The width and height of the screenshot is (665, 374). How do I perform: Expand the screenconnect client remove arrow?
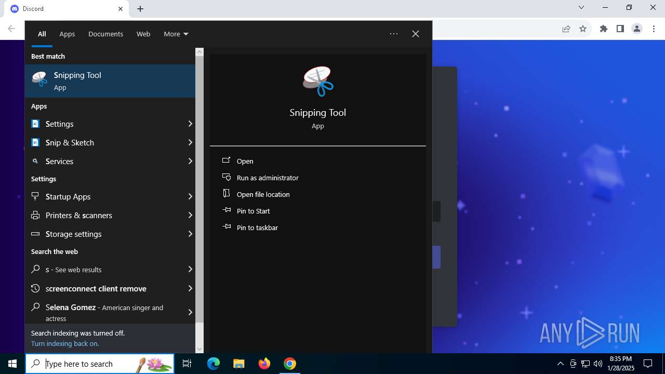pyautogui.click(x=190, y=288)
